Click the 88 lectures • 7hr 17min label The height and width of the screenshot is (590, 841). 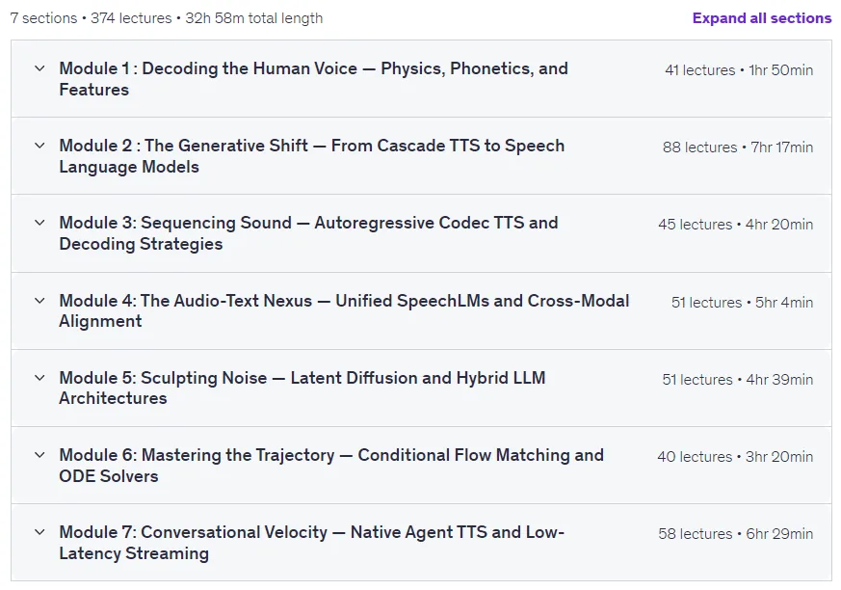pyautogui.click(x=738, y=147)
